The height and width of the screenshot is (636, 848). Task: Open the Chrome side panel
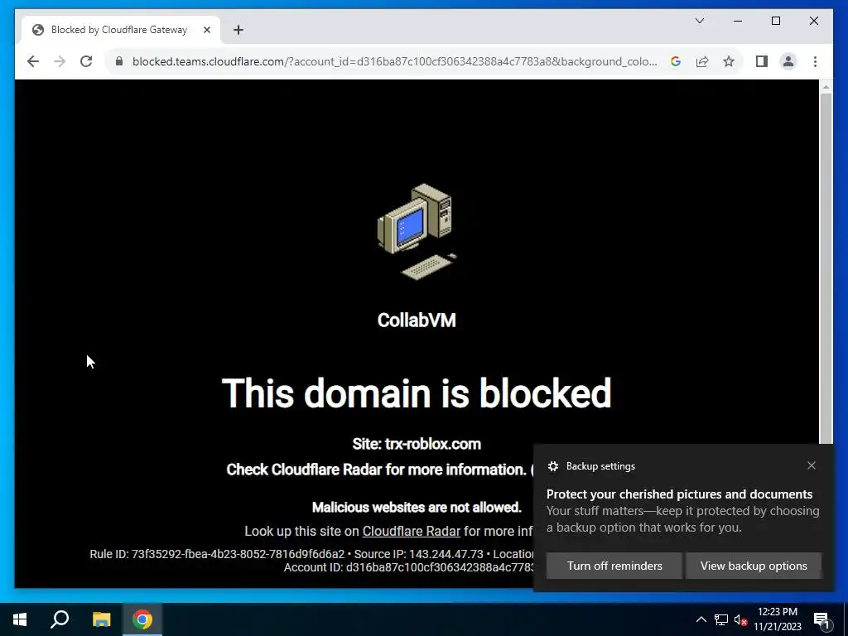tap(762, 61)
